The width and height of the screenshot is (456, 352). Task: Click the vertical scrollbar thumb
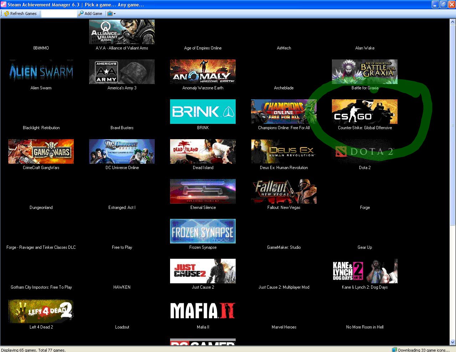[453, 125]
